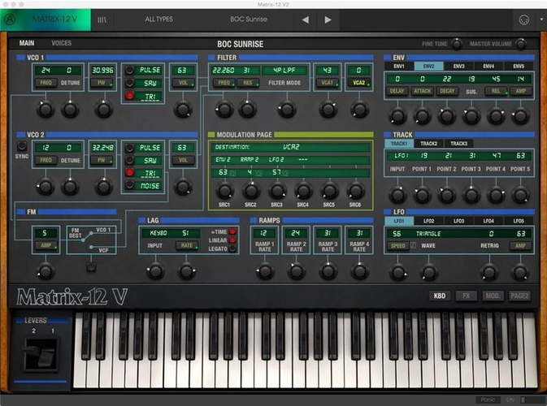This screenshot has width=547, height=406.
Task: Open the ALL TYPES filter dropdown
Action: [x=158, y=19]
